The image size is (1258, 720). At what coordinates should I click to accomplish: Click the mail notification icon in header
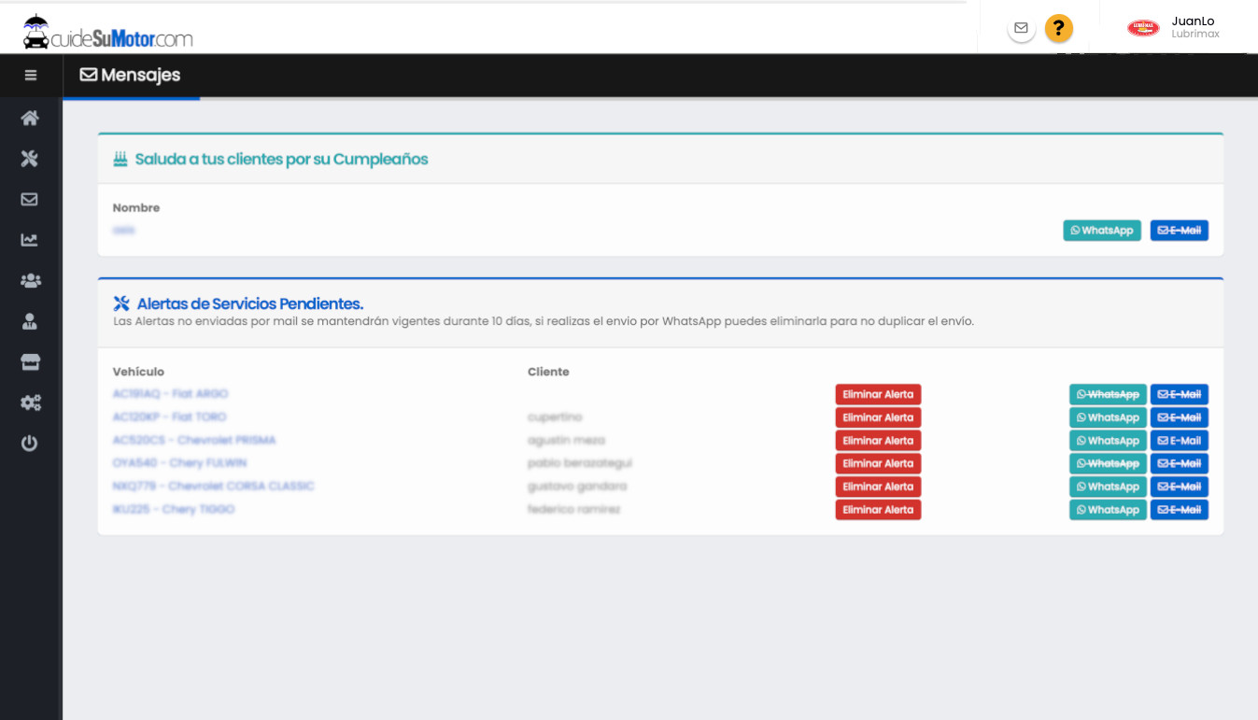[1021, 29]
